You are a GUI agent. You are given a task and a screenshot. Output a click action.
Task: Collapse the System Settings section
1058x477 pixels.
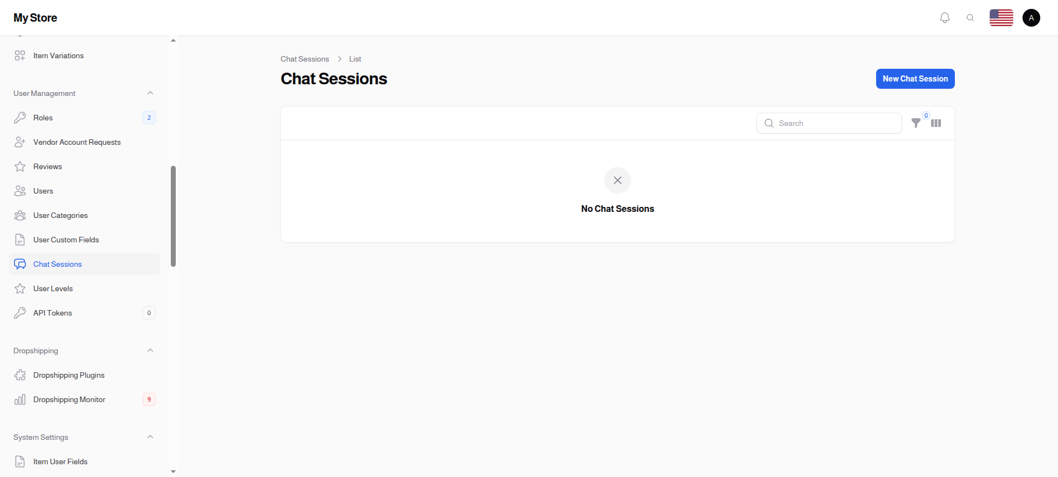(150, 437)
